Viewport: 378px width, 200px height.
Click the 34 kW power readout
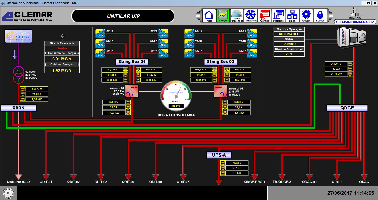(176, 106)
